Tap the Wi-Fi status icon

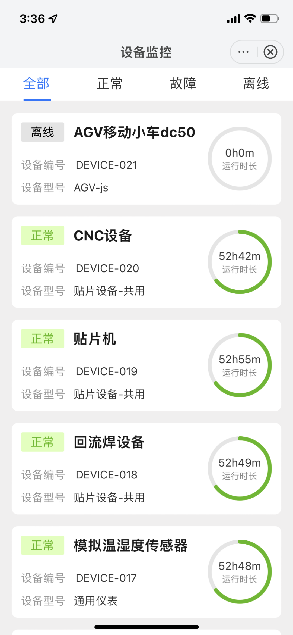click(250, 18)
